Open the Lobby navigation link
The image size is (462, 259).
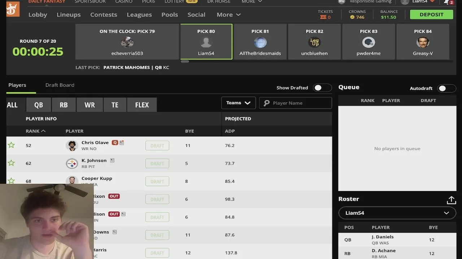[38, 15]
